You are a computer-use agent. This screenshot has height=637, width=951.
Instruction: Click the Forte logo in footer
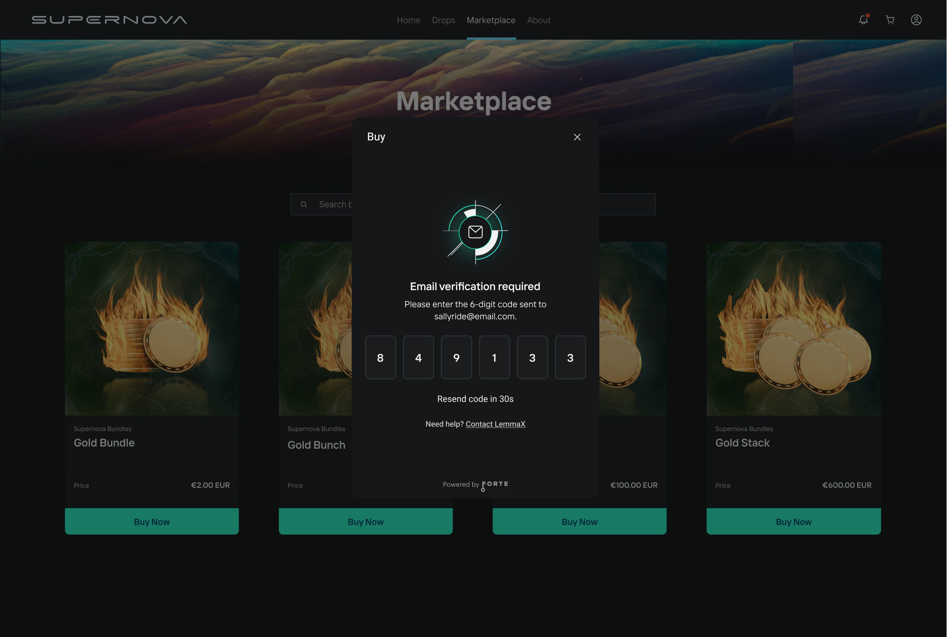pos(494,485)
